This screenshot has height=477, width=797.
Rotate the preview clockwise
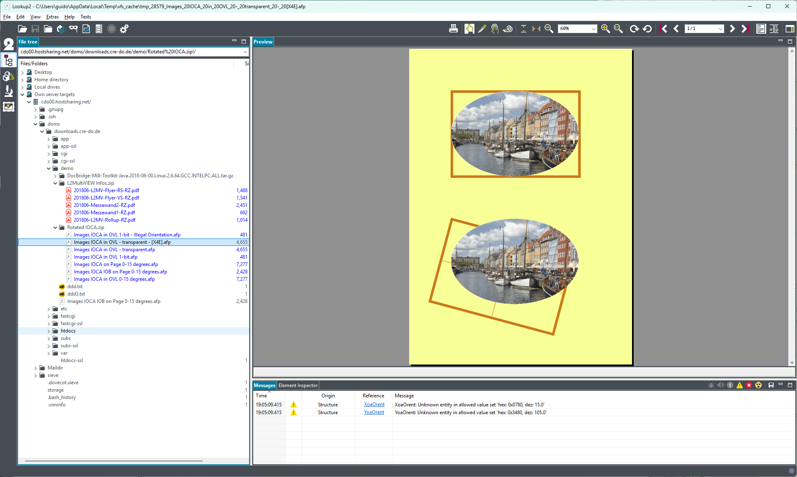click(x=634, y=29)
